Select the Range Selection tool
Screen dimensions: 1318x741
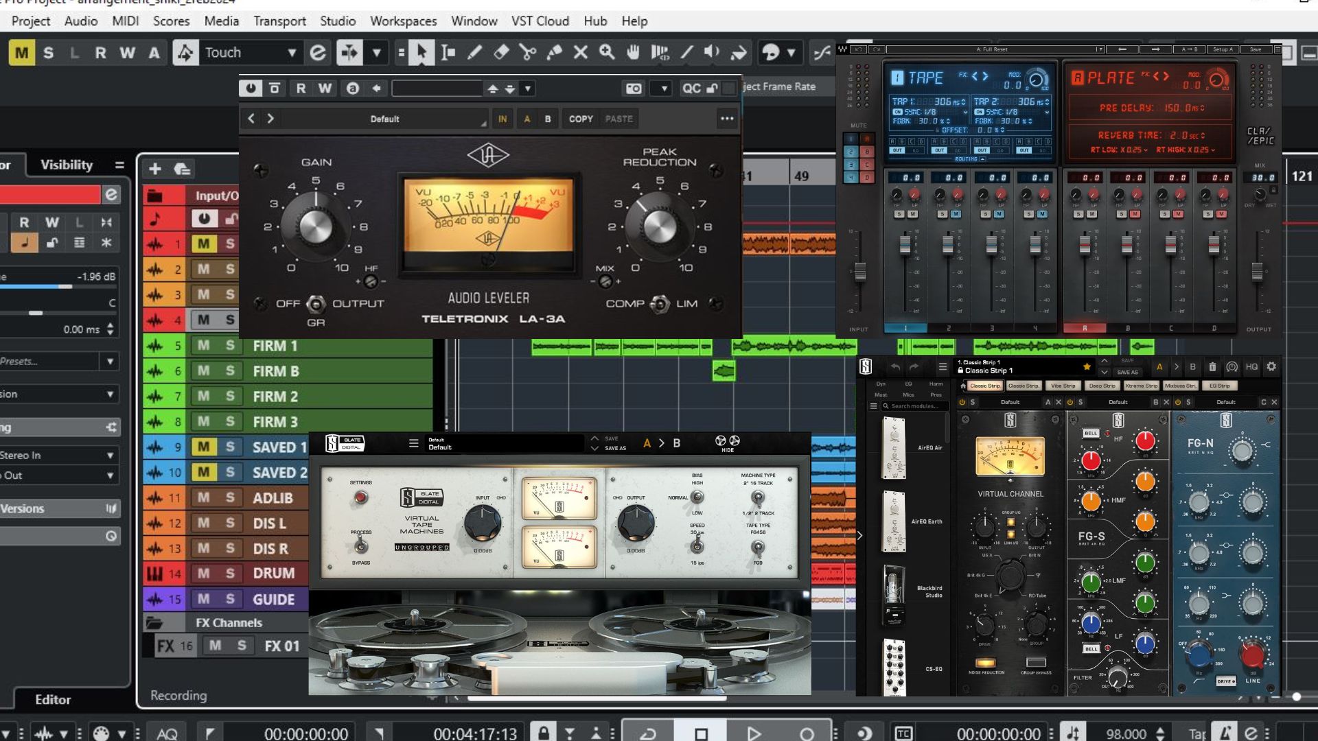click(448, 52)
